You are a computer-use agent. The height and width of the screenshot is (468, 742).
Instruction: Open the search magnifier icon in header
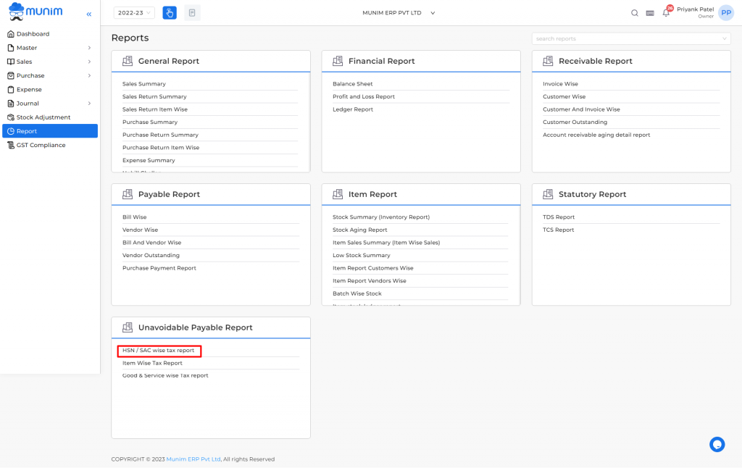(x=635, y=13)
